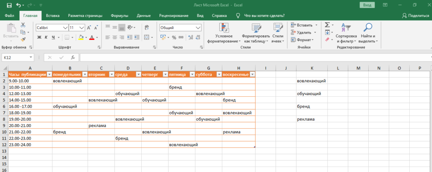Click the AutoSum sigma icon
This screenshot has height=172, width=432.
click(x=327, y=25)
